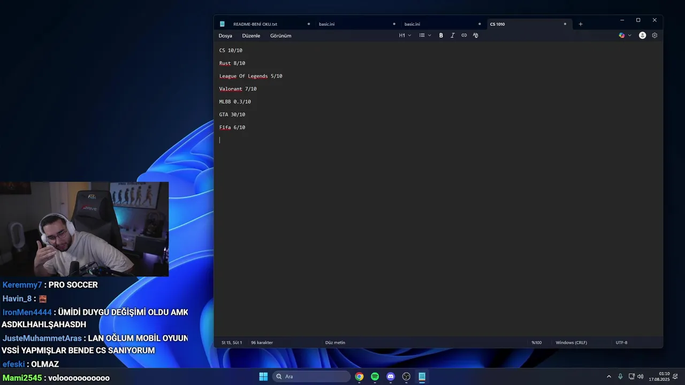
Task: Show hidden tray icons chevron
Action: [608, 376]
